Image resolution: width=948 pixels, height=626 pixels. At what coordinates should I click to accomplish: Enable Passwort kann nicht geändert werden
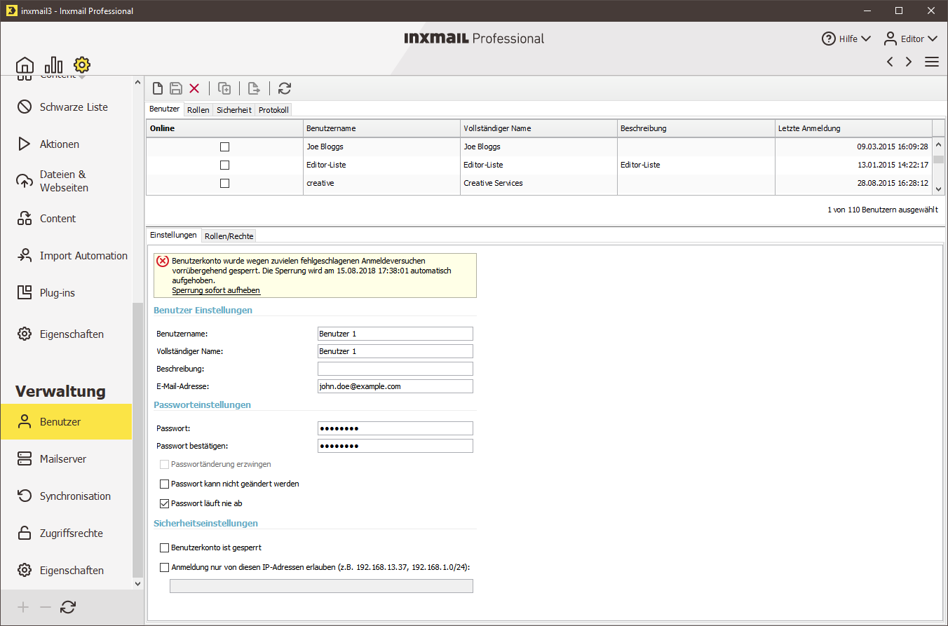point(165,484)
